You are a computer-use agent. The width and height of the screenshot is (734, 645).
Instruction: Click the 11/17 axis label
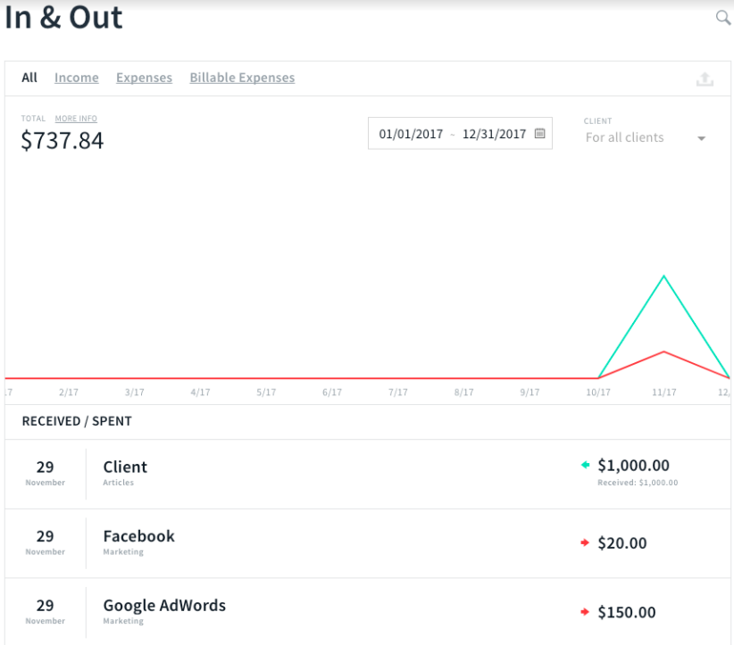point(663,393)
